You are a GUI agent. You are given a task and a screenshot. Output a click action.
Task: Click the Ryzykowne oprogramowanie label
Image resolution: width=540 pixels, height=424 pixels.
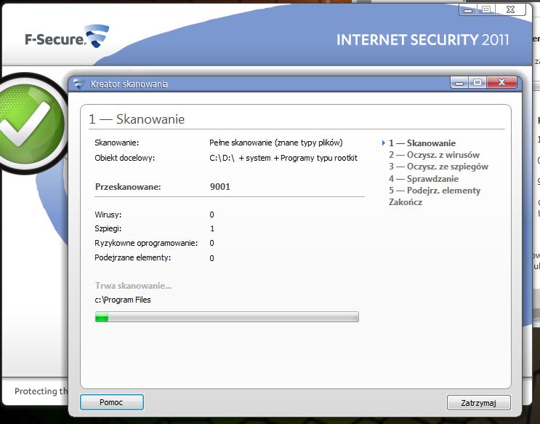(x=146, y=243)
